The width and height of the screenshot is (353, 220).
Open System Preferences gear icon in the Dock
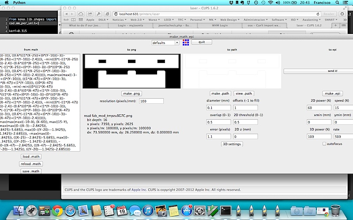pos(199,211)
